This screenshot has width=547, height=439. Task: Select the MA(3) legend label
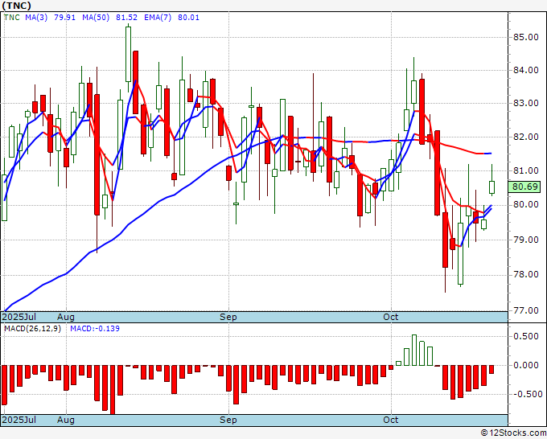(x=36, y=18)
